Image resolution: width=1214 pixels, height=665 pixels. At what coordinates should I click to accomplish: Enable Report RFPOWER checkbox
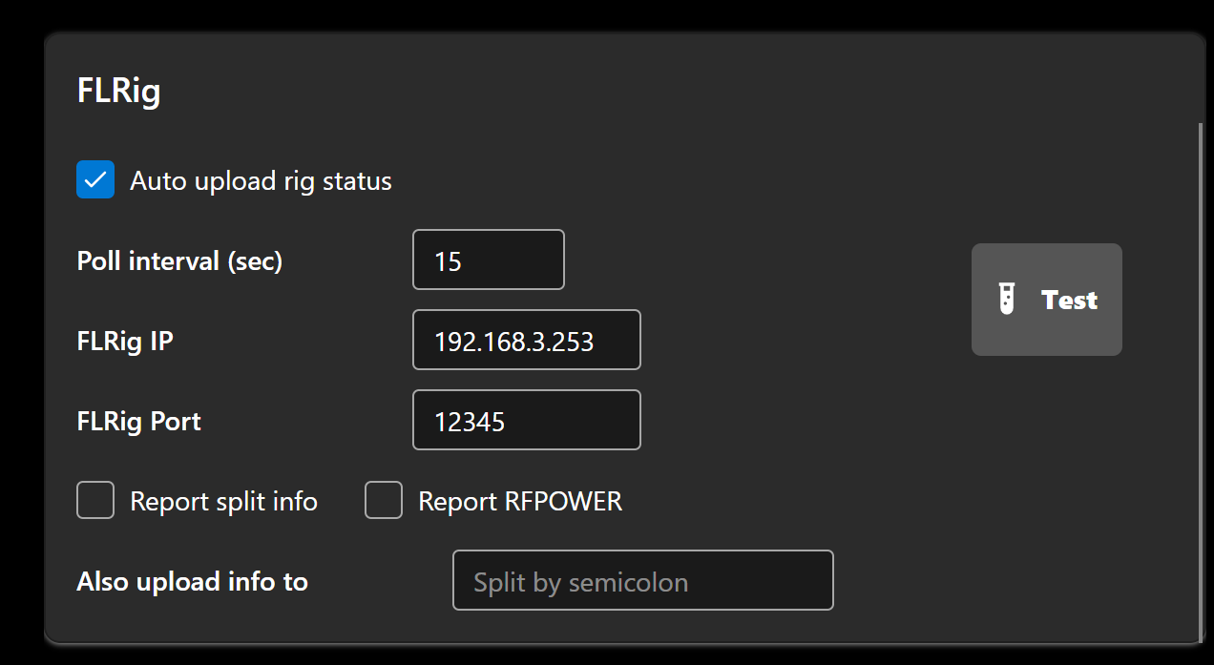click(384, 500)
